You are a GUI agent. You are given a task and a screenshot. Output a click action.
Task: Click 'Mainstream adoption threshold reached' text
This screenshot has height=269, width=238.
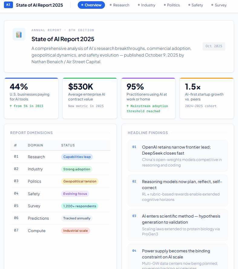coord(147,109)
